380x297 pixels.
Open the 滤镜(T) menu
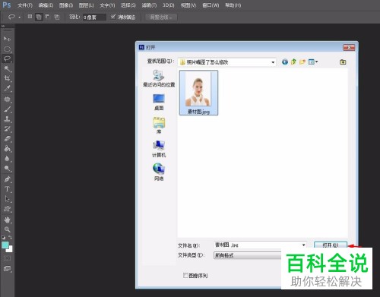149,5
